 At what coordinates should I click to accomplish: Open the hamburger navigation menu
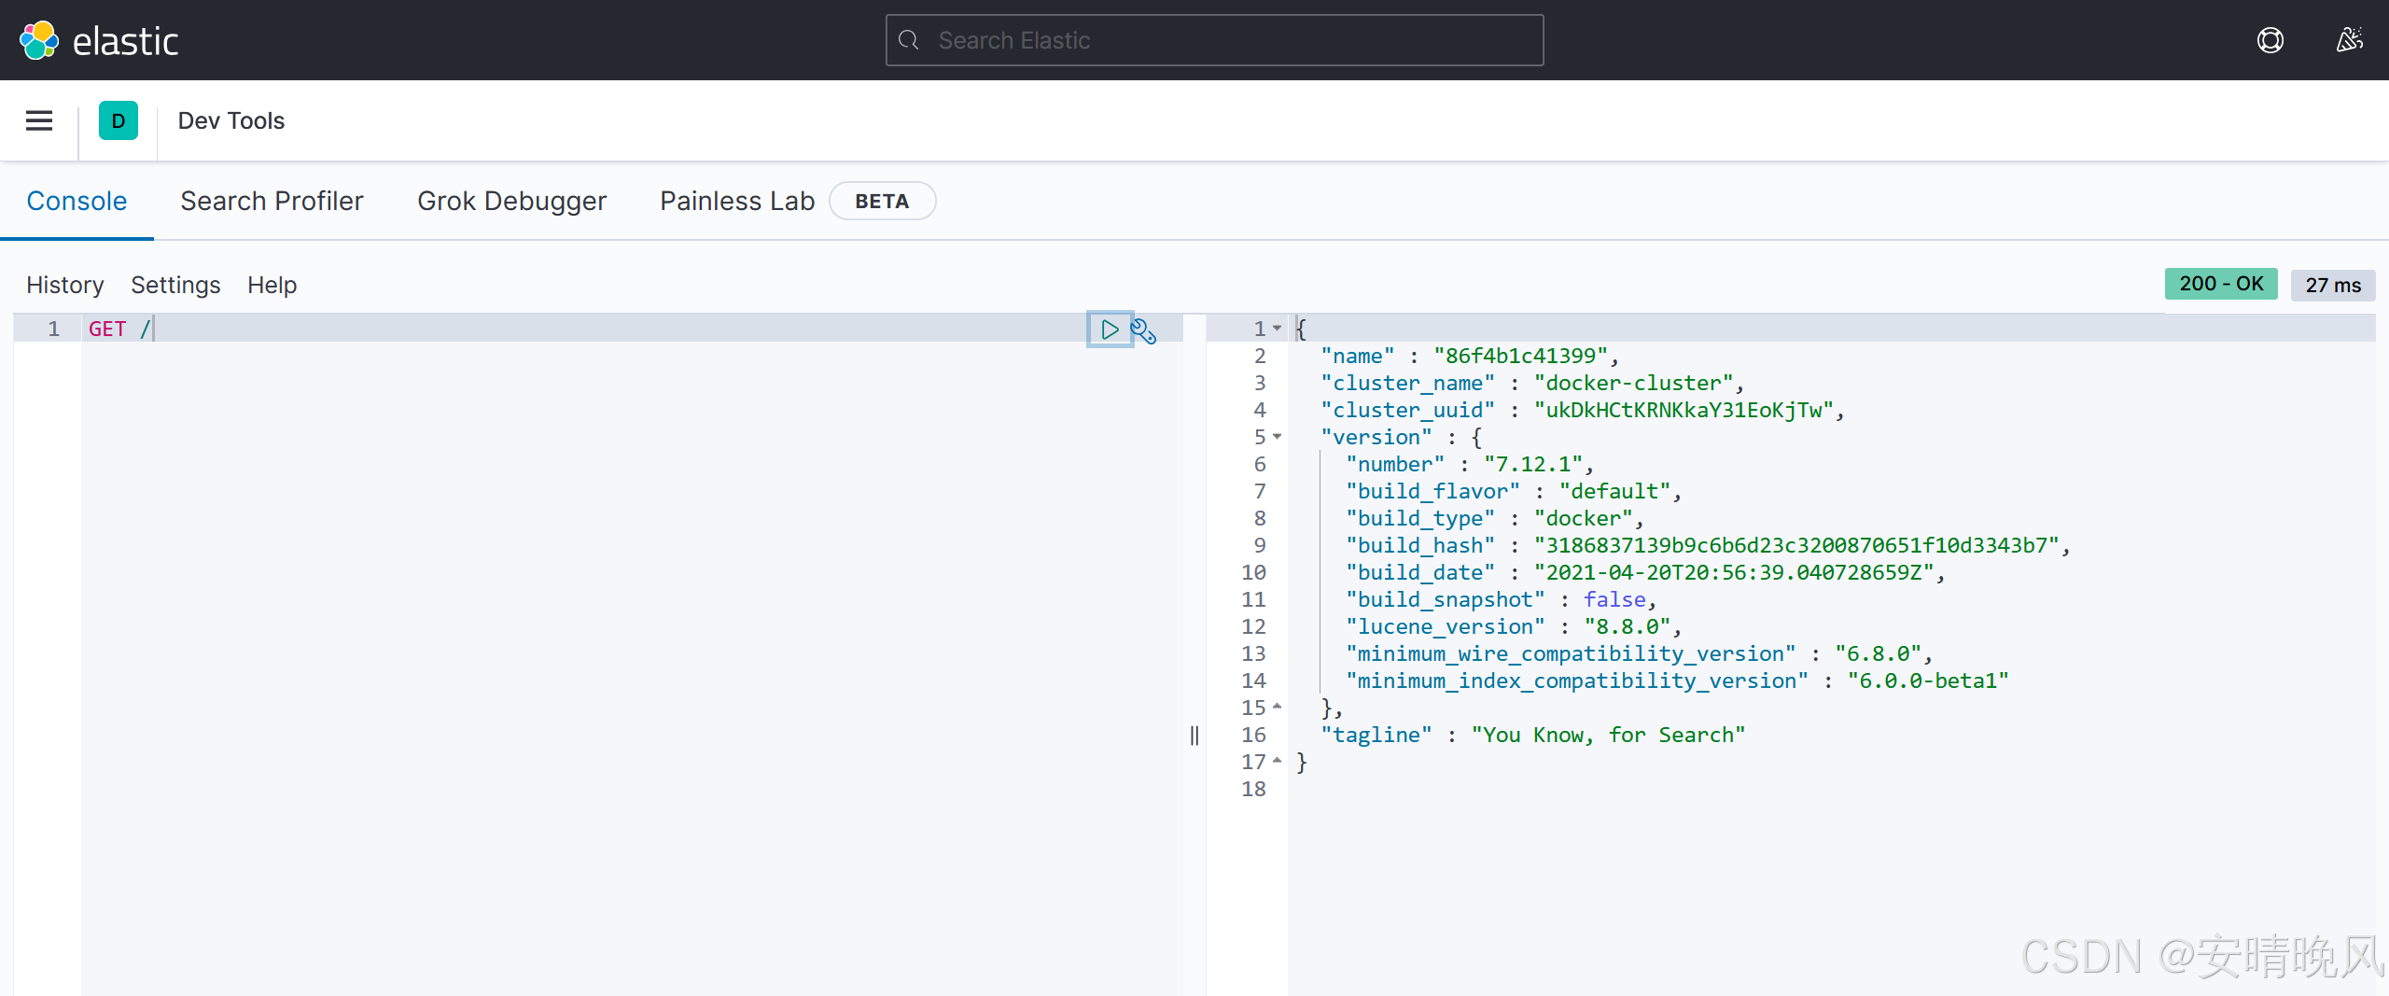[x=39, y=120]
